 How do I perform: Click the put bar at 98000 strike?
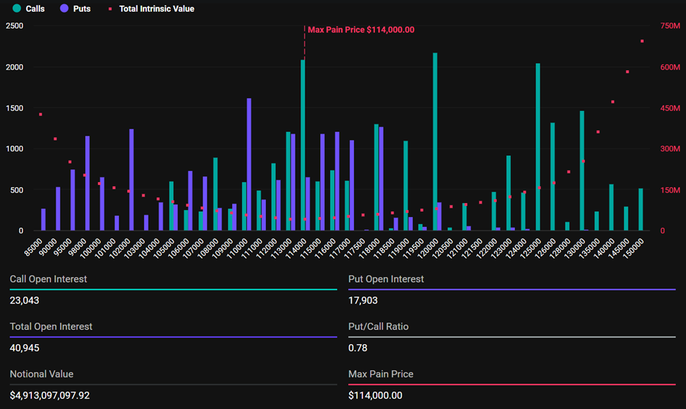point(87,183)
